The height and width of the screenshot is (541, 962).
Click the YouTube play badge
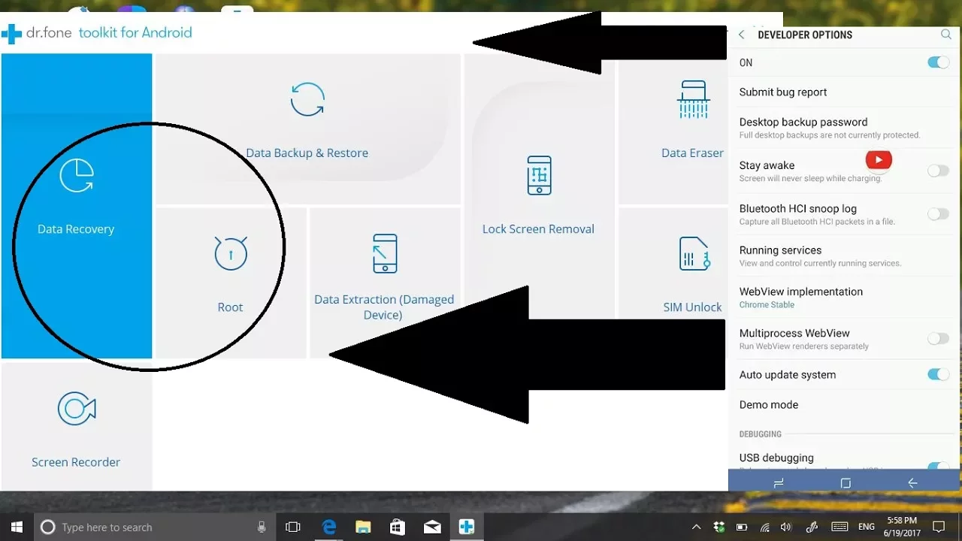tap(879, 160)
